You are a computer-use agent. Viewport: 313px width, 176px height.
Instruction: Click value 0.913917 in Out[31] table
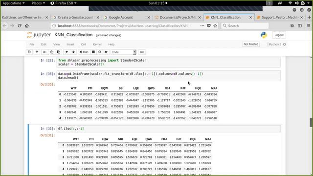[x=73, y=145]
